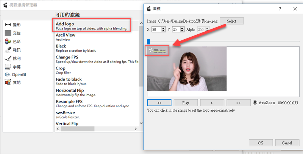Select the 交錯 interlacing category icon
The image size is (303, 154).
(8, 33)
